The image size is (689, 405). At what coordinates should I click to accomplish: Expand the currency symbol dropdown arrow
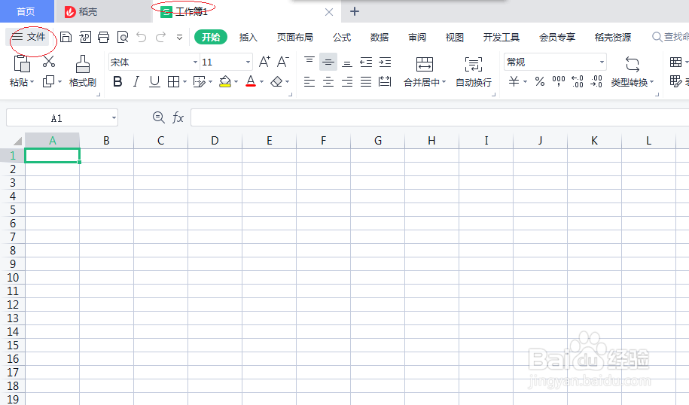tap(525, 82)
